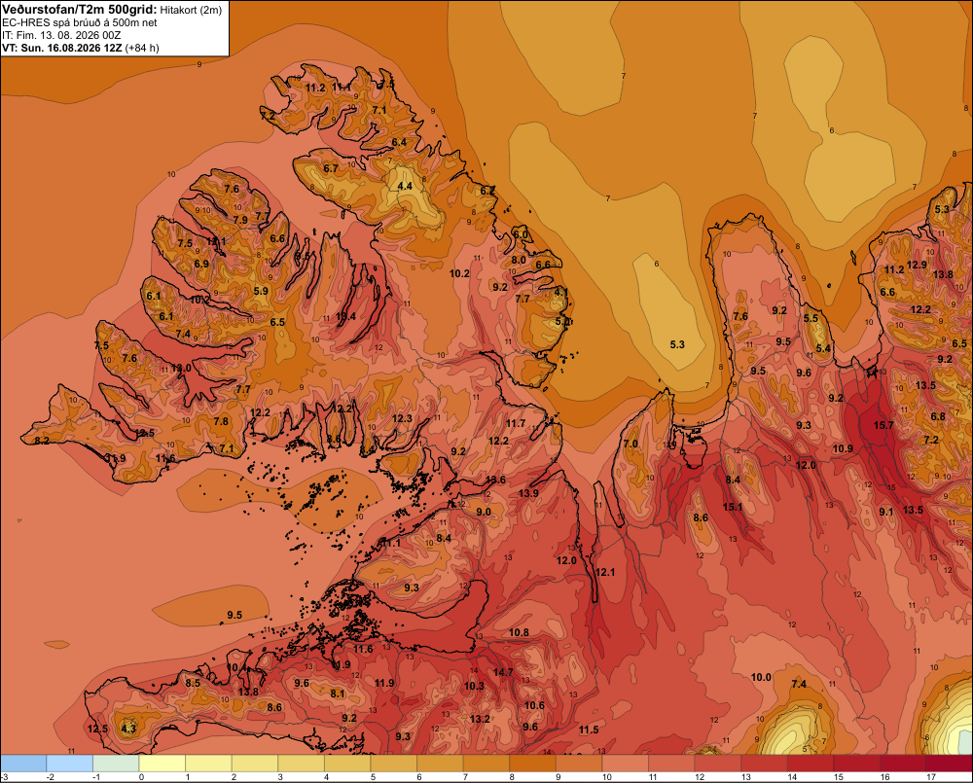Screen dimensions: 973x783
Task: Pick the legend swatch between 3 and 4
Action: 301,764
